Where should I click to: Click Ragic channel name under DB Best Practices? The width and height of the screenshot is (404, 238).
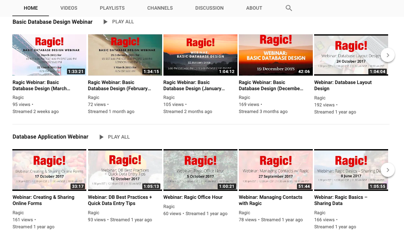tap(93, 213)
